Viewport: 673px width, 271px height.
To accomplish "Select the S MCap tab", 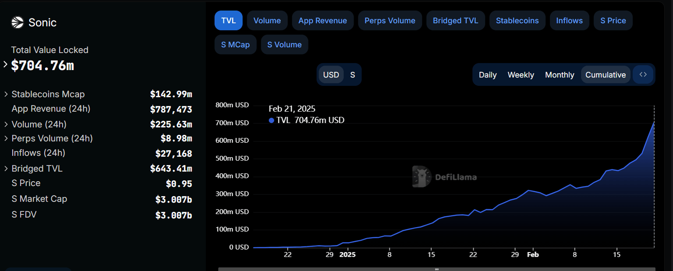I will (x=235, y=44).
